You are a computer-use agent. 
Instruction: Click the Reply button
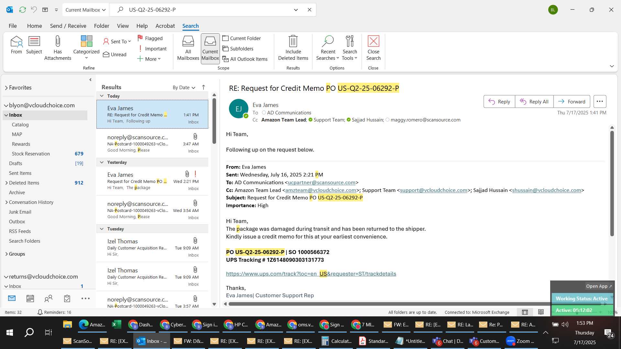[x=499, y=101]
